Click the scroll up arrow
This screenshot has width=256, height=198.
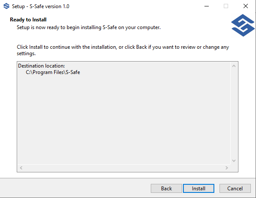[234, 66]
